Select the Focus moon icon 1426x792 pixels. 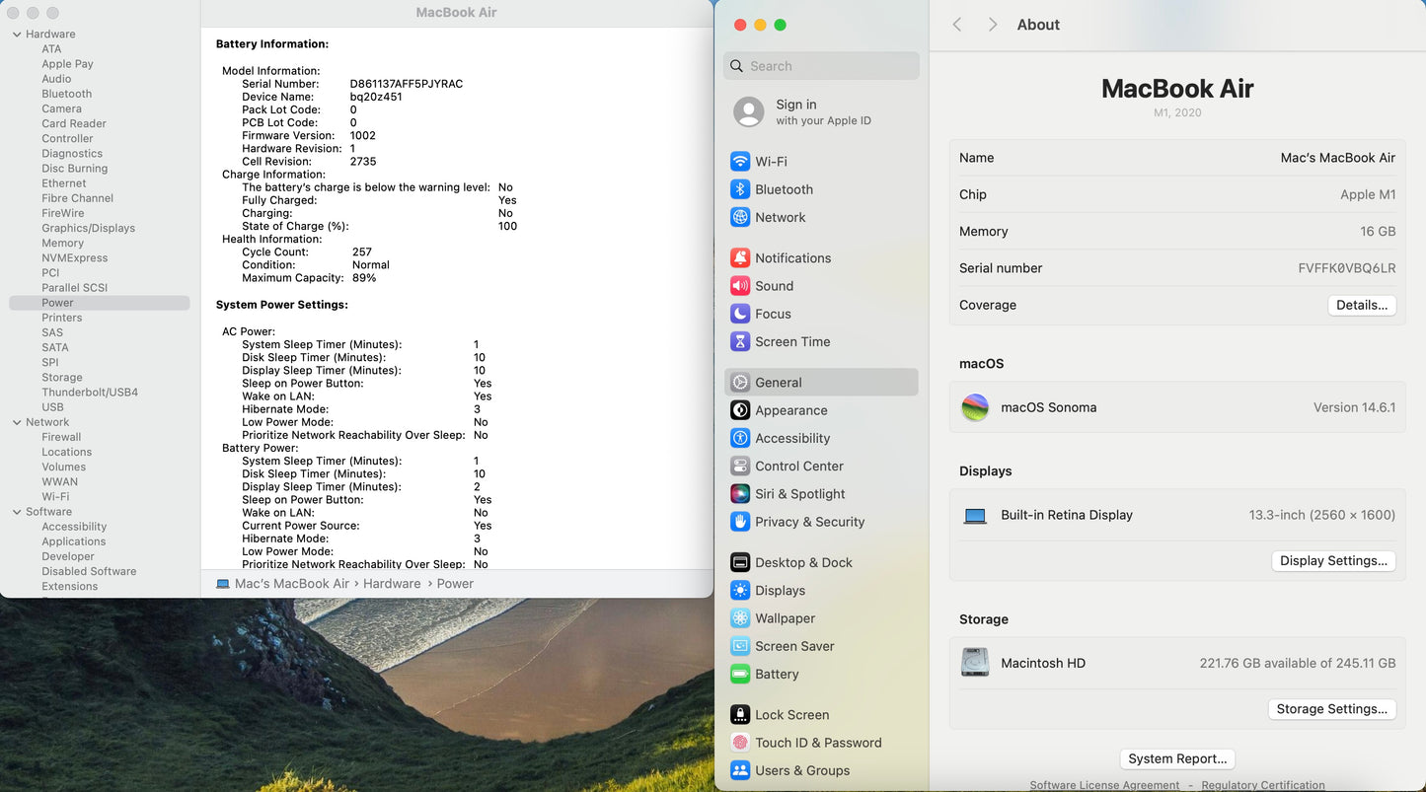click(740, 314)
